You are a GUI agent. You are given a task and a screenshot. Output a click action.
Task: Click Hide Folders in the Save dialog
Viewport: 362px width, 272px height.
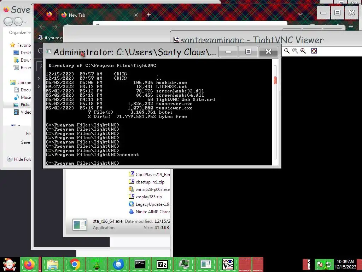point(19,159)
